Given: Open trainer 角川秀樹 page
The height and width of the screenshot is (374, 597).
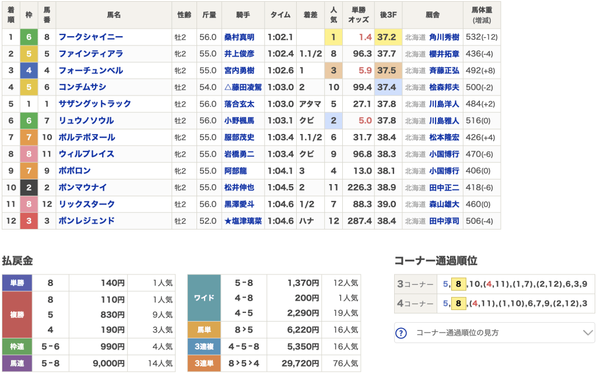Looking at the screenshot, I should [x=444, y=37].
